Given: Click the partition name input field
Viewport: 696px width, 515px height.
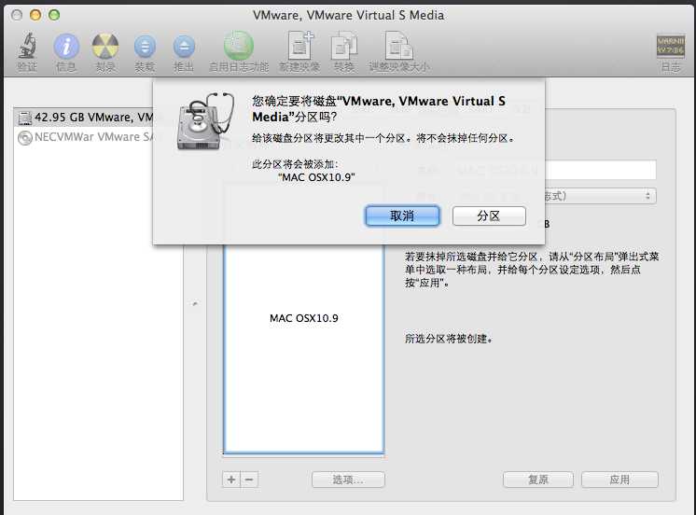Looking at the screenshot, I should click(x=600, y=170).
